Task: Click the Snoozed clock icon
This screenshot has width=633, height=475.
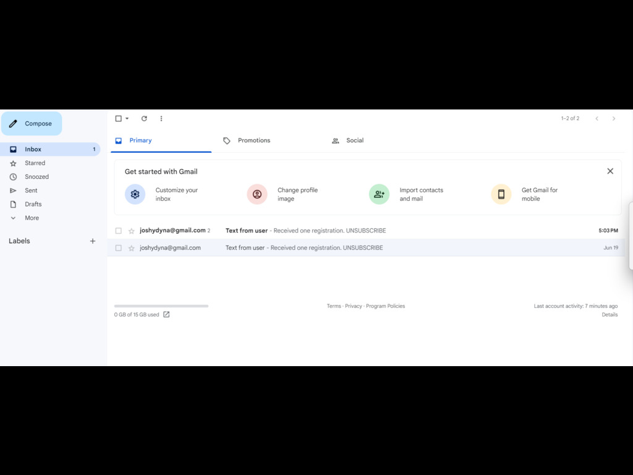Action: [14, 177]
